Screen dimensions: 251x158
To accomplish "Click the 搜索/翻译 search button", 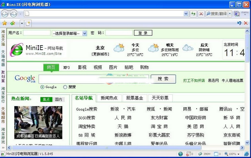I will tap(217, 14).
